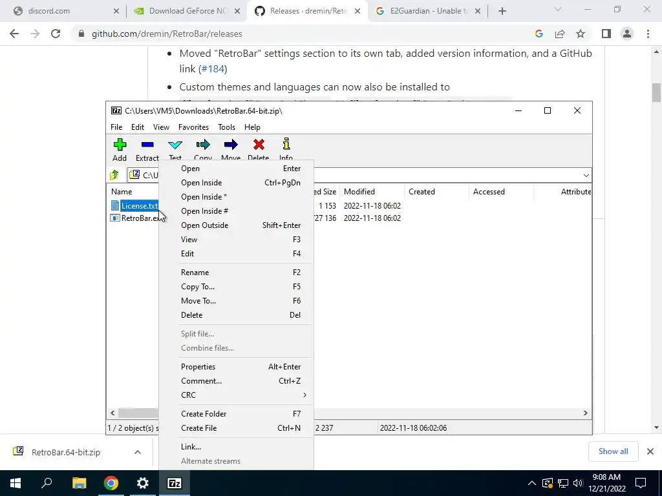Click the share page icon in Chrome

pyautogui.click(x=560, y=34)
